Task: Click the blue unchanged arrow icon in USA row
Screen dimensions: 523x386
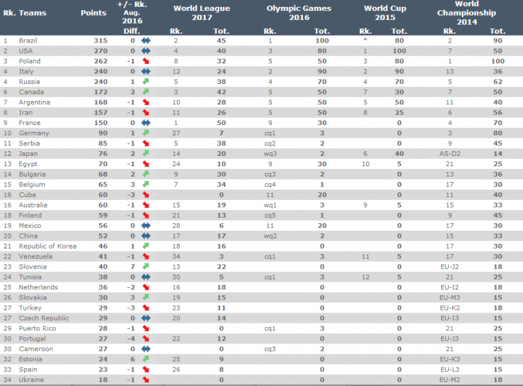Action: point(146,51)
